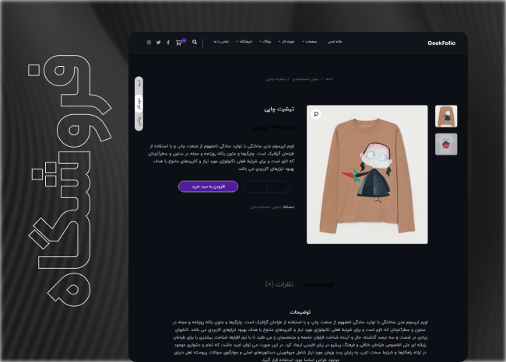Visit the Instagram social icon
The height and width of the screenshot is (362, 506).
pos(149,43)
